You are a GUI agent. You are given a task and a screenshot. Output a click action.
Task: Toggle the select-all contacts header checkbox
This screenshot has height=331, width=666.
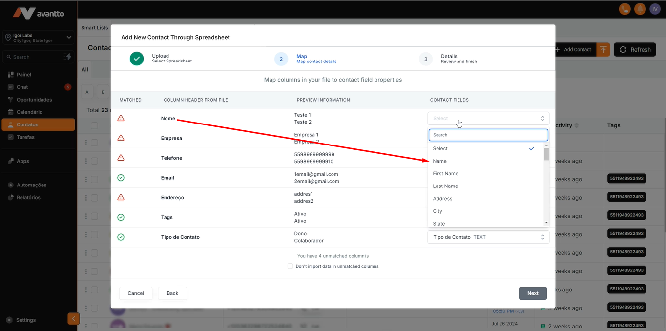point(94,125)
